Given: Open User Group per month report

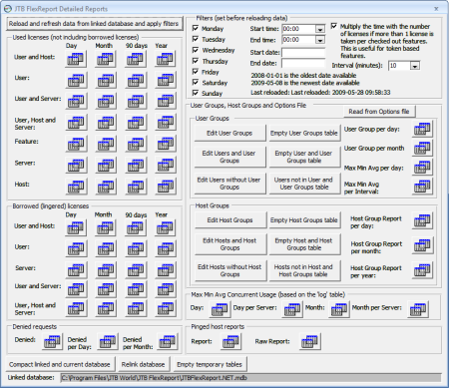Looking at the screenshot, I should coord(422,148).
